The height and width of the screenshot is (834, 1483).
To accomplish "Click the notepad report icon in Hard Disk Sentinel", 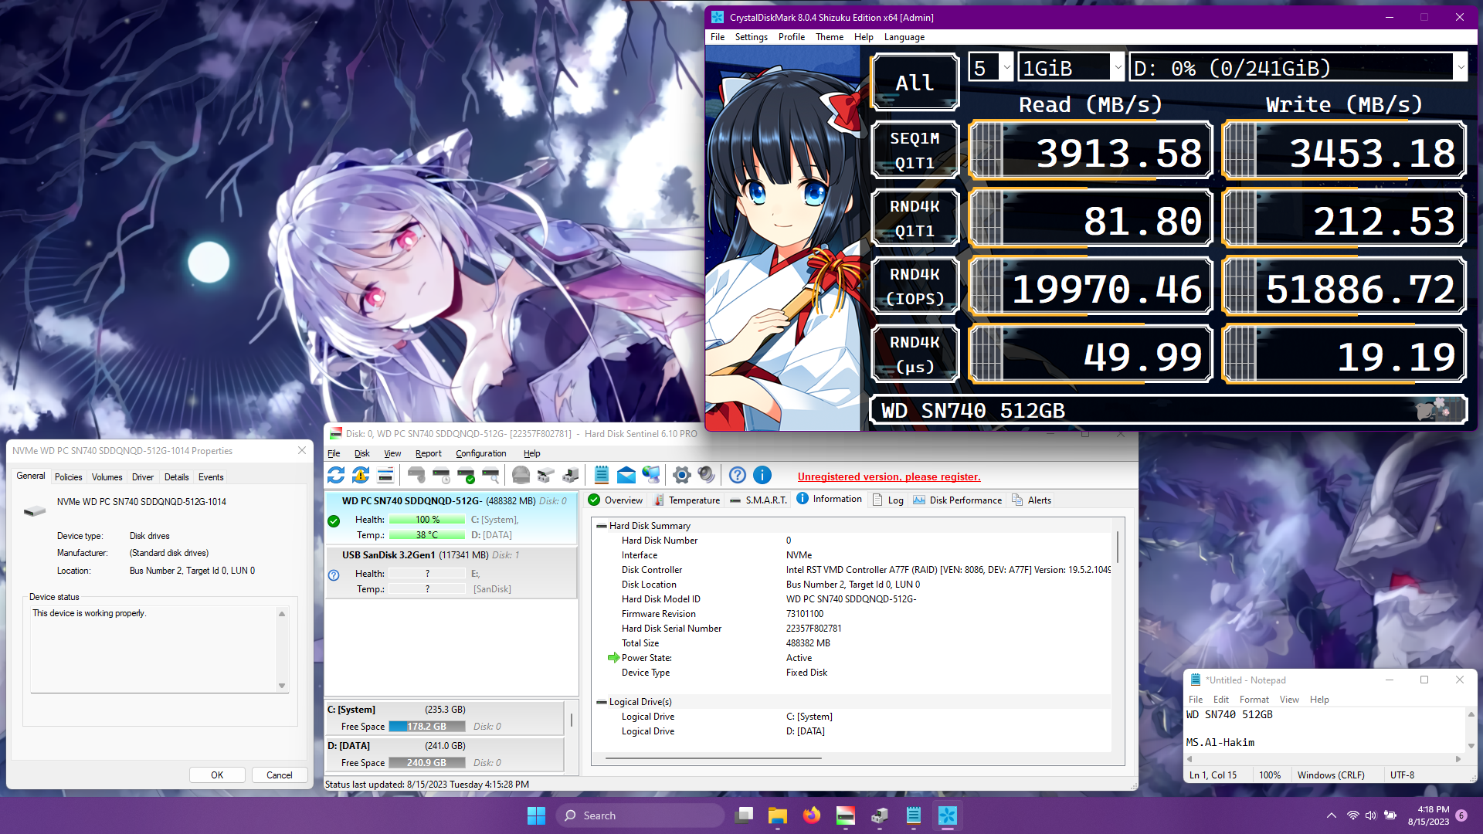I will (x=602, y=475).
